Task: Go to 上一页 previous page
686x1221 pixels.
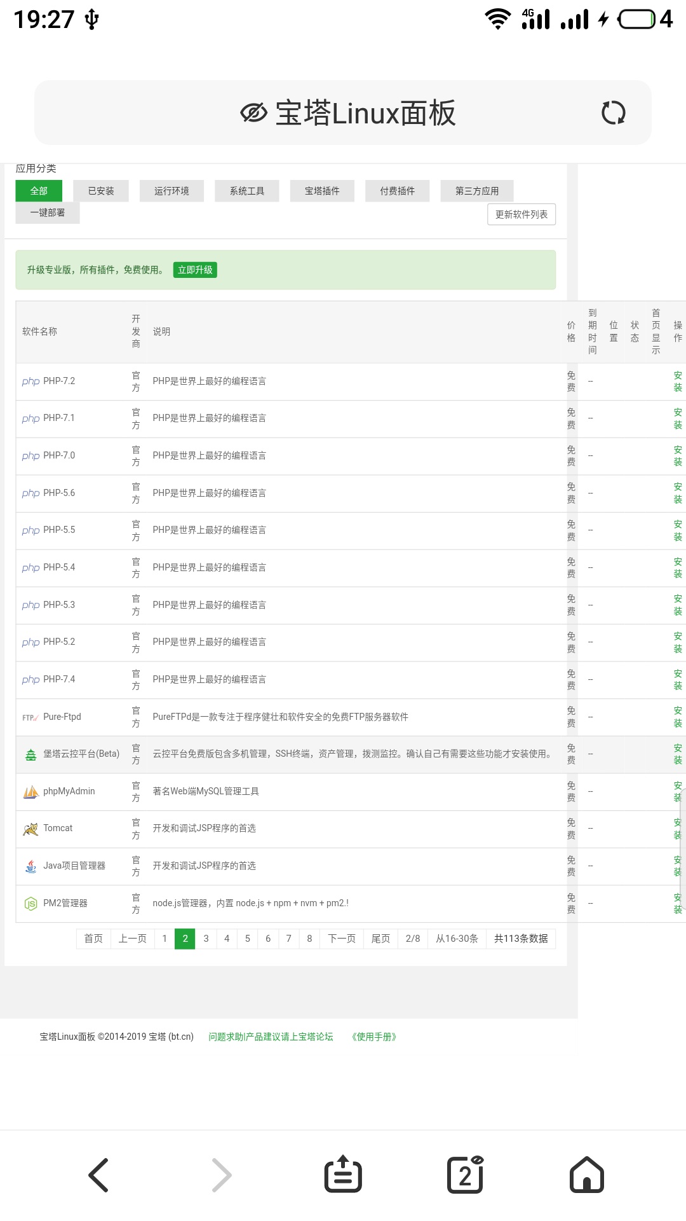Action: (x=133, y=939)
